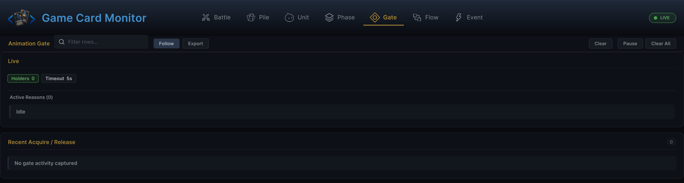
Task: Click the Clear All button
Action: click(x=661, y=43)
